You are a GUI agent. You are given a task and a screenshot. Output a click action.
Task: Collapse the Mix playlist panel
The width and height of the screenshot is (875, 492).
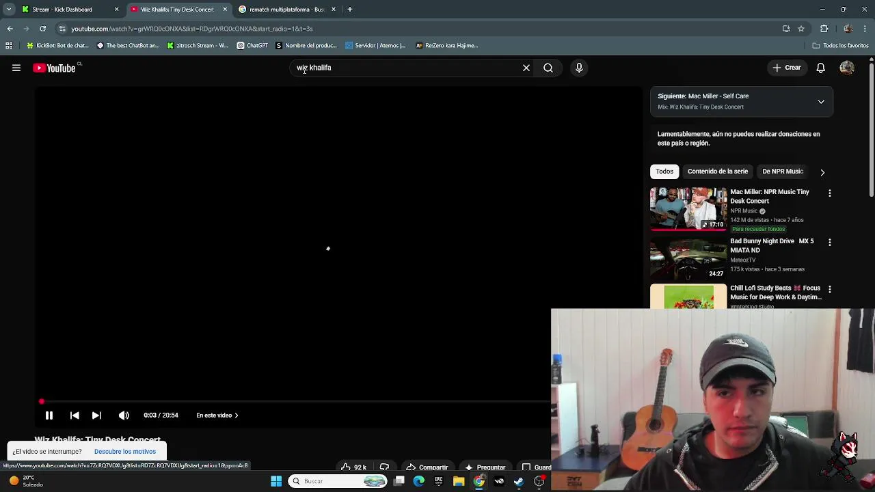[x=821, y=102]
